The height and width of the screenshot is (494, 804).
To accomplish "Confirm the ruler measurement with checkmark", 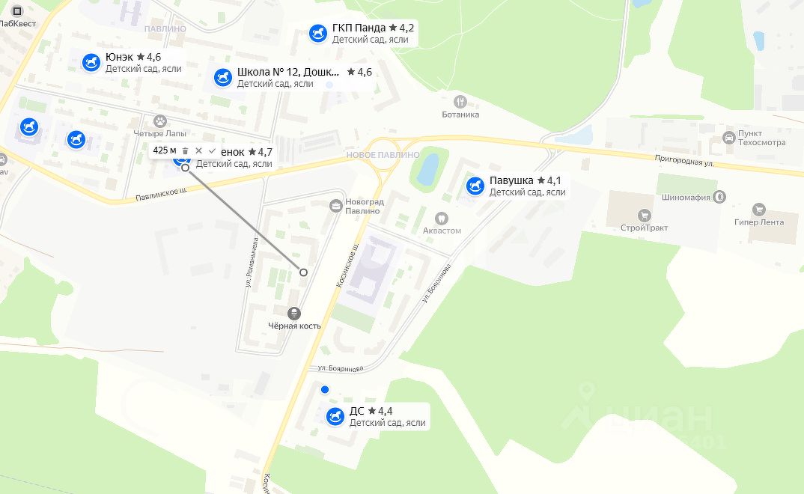I will pyautogui.click(x=213, y=150).
